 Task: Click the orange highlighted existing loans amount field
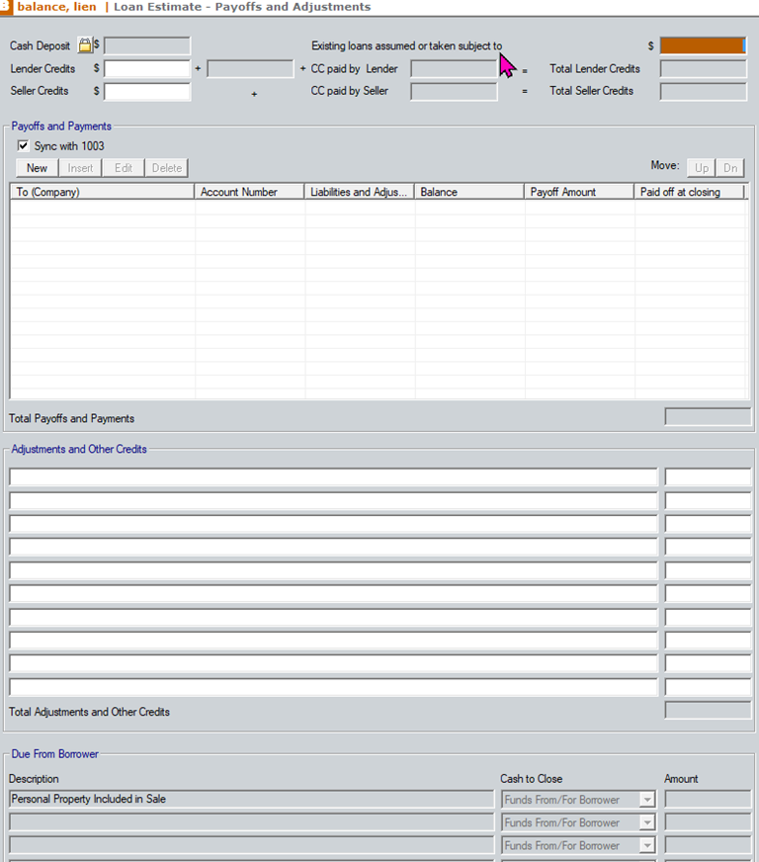point(702,45)
